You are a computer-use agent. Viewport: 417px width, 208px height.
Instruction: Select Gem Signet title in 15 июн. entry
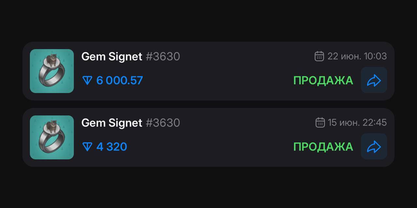[112, 123]
